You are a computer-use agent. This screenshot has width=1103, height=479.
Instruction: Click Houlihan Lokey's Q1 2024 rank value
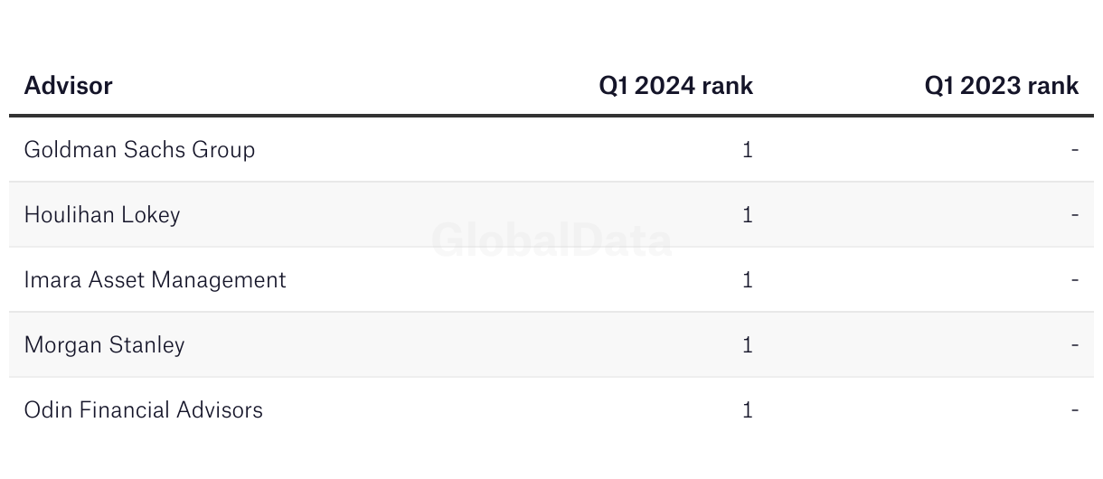747,214
